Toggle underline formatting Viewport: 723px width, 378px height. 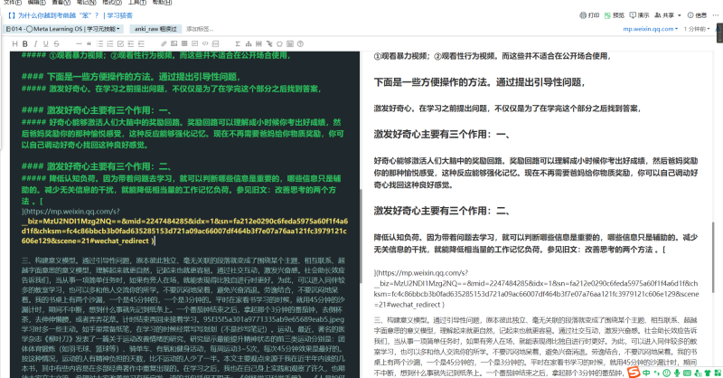pos(46,43)
